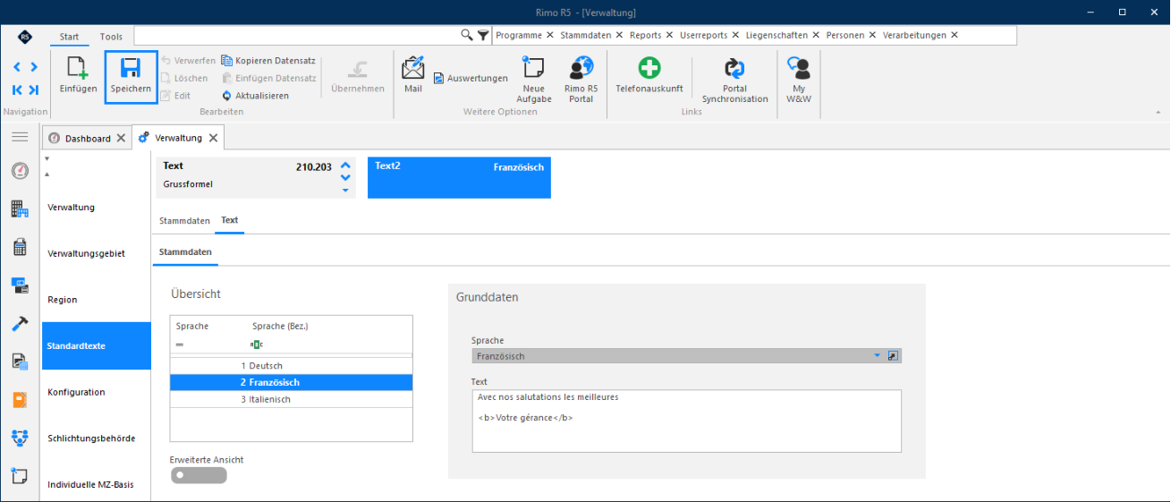Viewport: 1171px width, 502px height.
Task: Click the Sprache (Bez.) filter operator icon
Action: coord(257,345)
